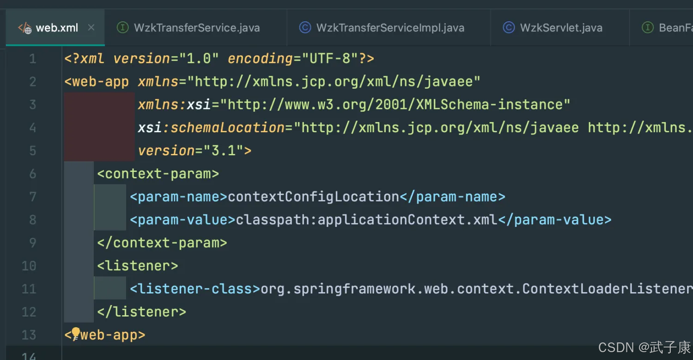The image size is (693, 360).
Task: Click line number 13 in the gutter
Action: pyautogui.click(x=29, y=335)
